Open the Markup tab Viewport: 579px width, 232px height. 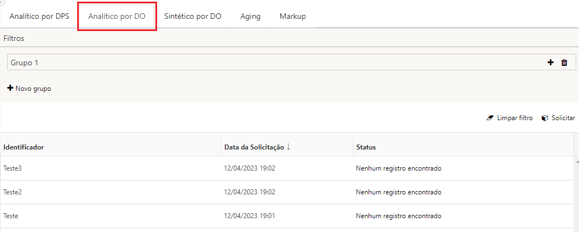pos(293,16)
